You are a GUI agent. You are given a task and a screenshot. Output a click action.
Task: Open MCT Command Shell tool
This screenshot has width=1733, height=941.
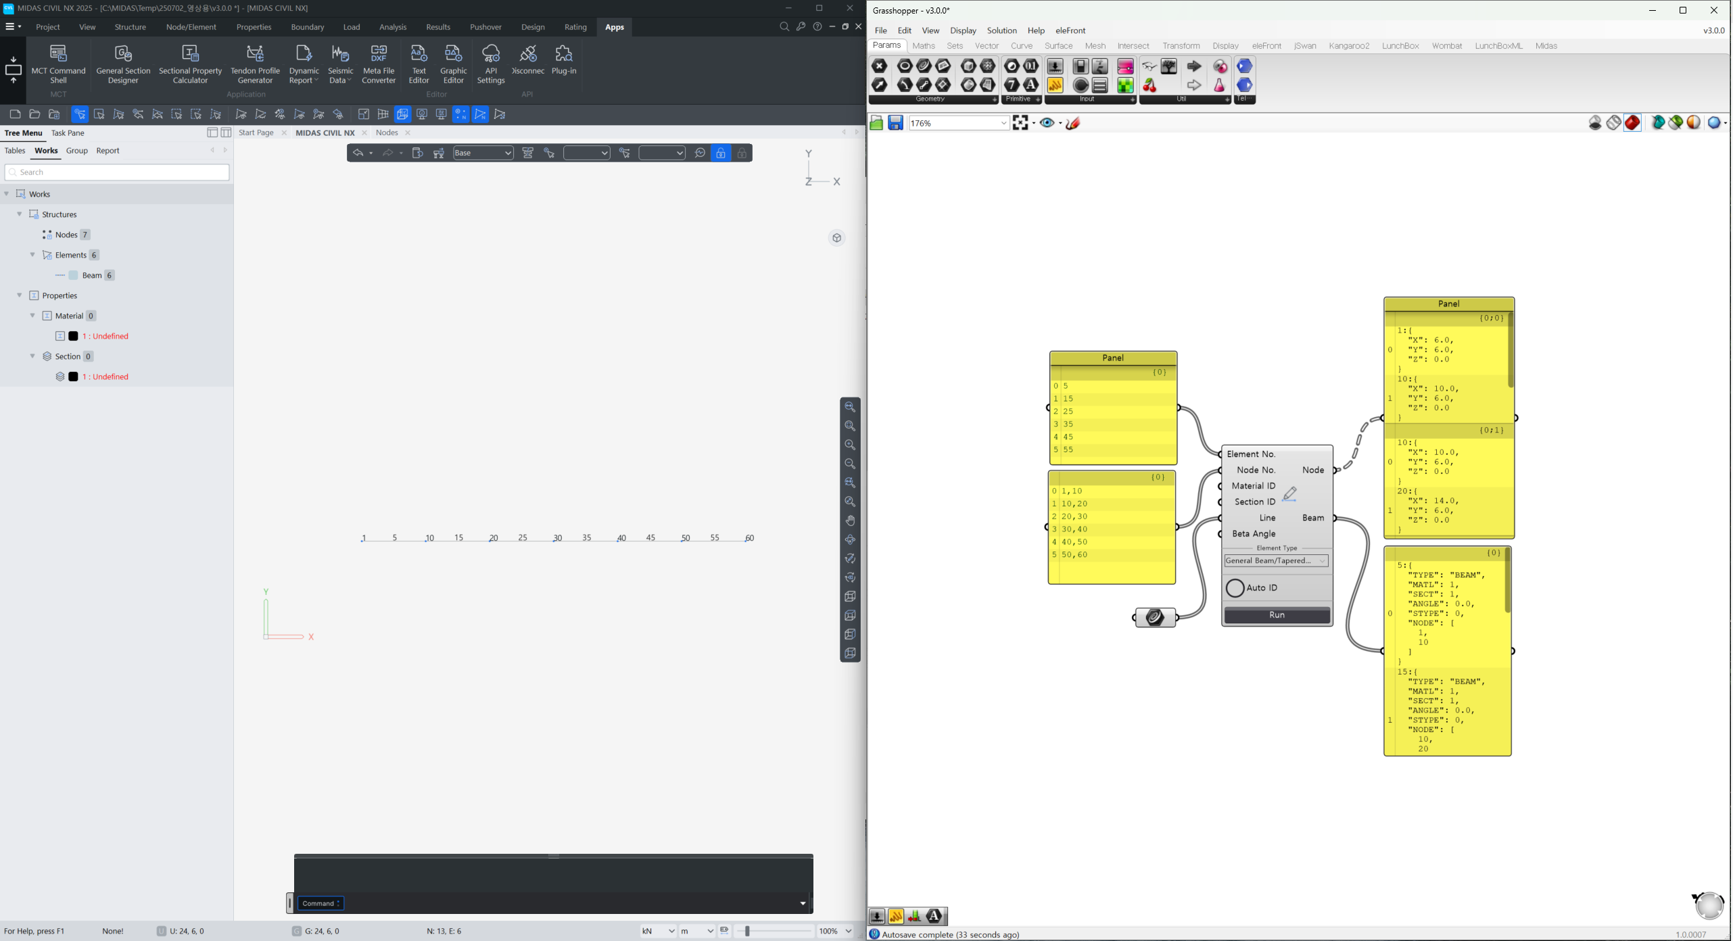[58, 64]
